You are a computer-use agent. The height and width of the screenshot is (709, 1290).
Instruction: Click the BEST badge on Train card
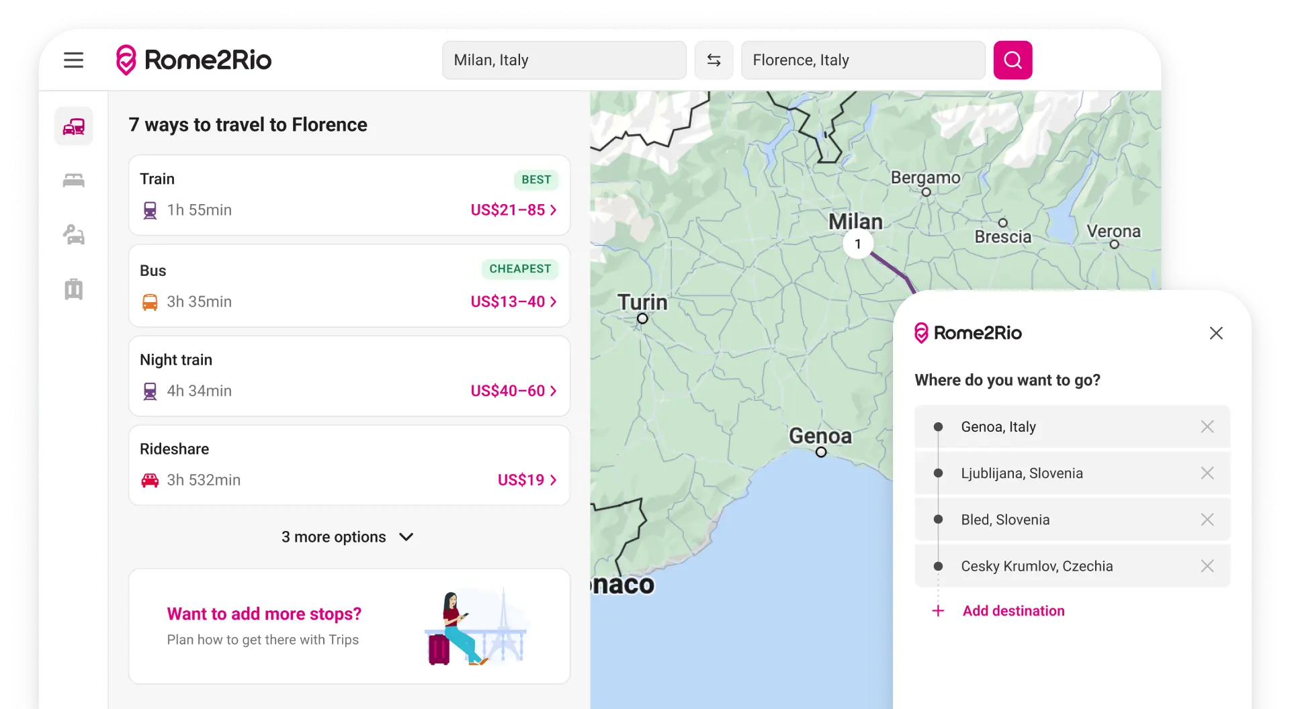(x=536, y=179)
